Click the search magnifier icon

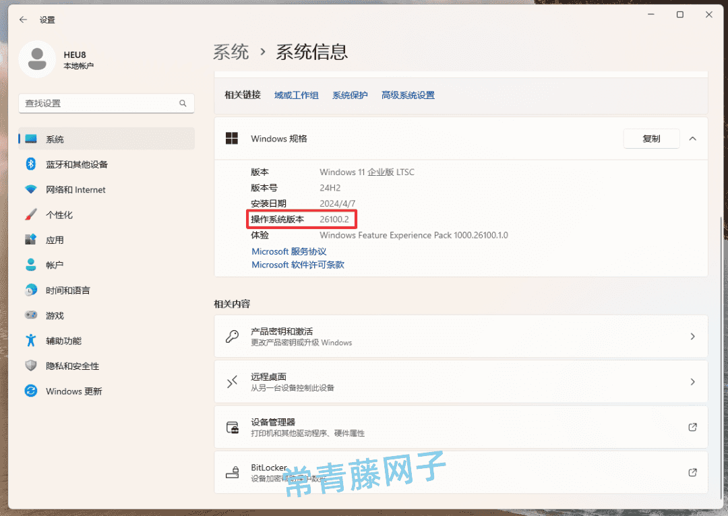tap(183, 103)
